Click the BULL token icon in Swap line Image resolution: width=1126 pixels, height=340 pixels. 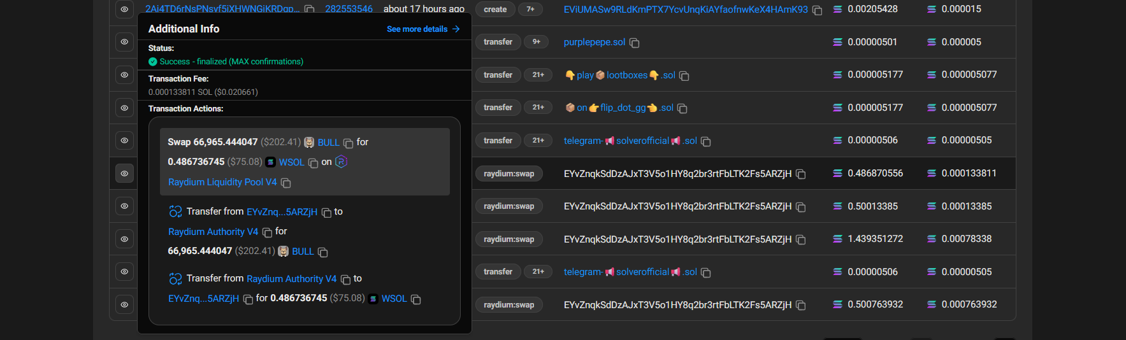[309, 142]
